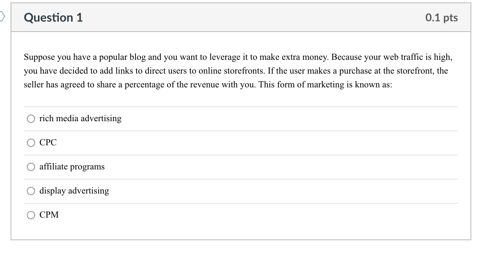The width and height of the screenshot is (485, 253).
Task: Choose the "CPC" answer option
Action: click(30, 143)
